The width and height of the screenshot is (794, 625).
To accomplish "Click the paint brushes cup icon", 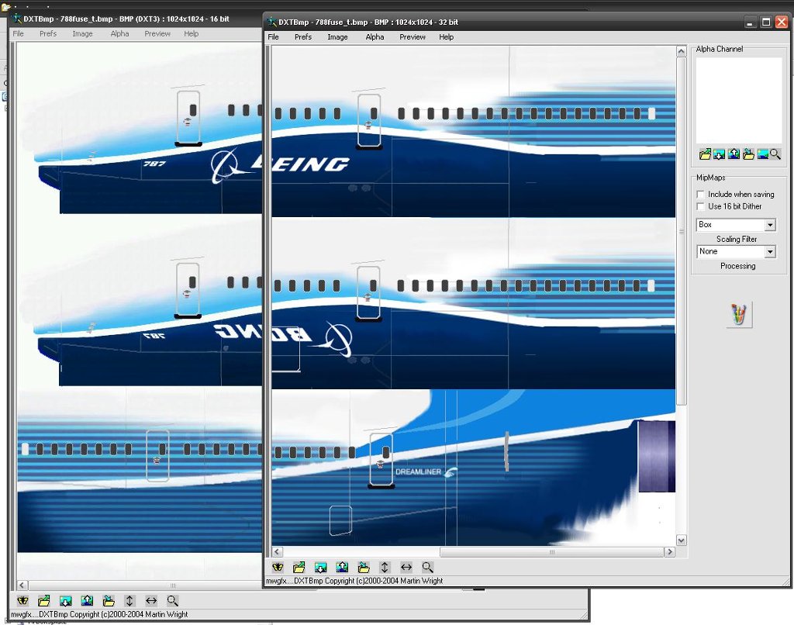I will pyautogui.click(x=738, y=314).
